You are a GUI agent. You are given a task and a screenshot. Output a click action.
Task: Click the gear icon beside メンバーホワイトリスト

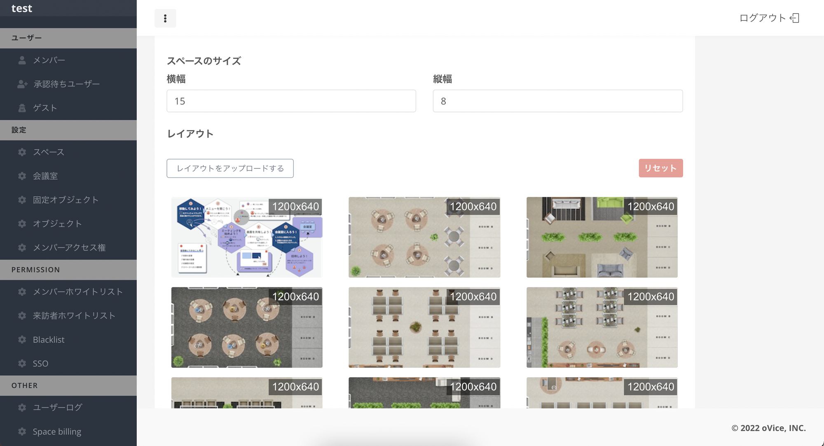(22, 292)
